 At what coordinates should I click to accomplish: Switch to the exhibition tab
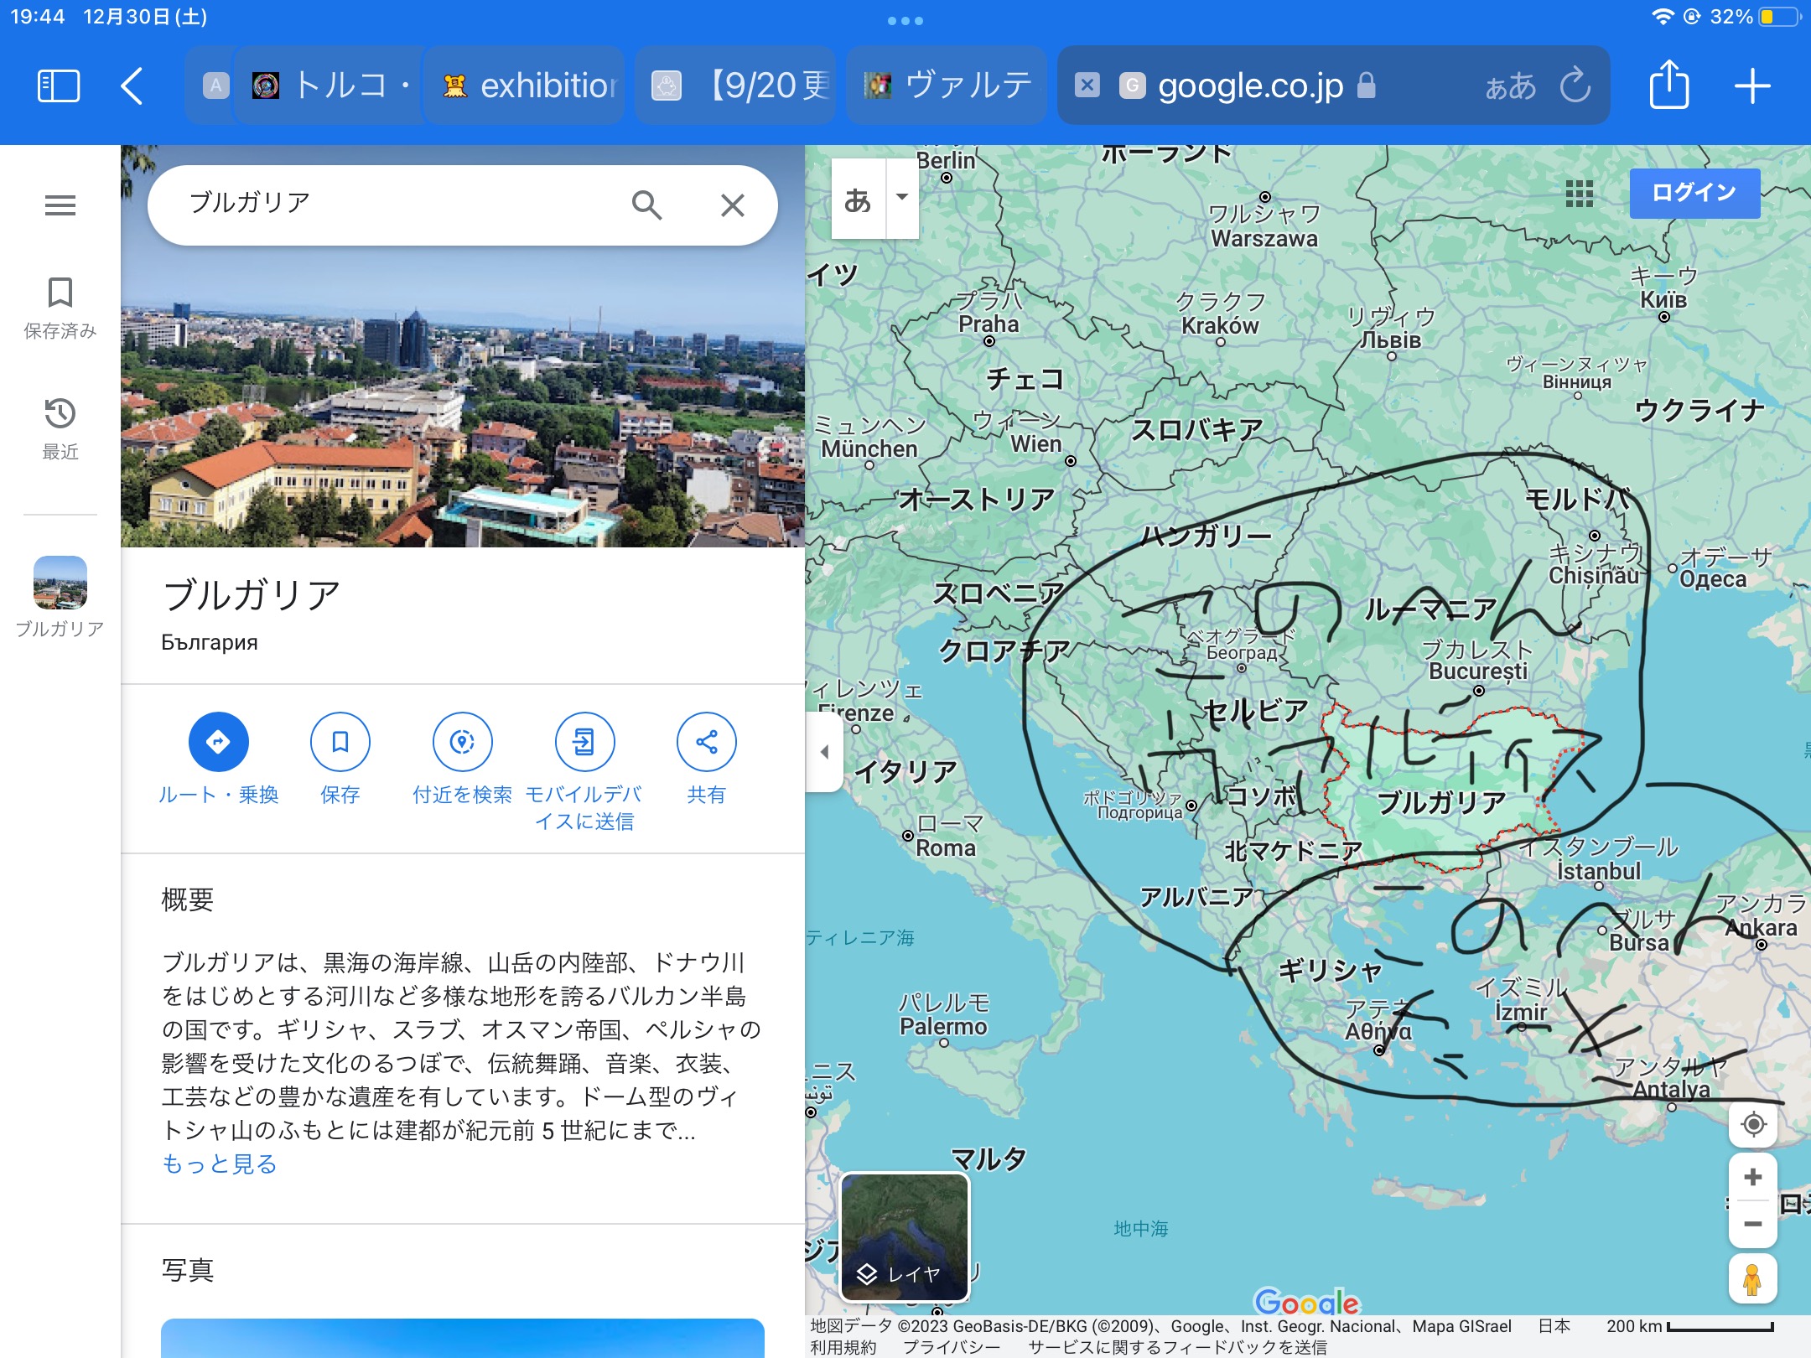pyautogui.click(x=527, y=86)
